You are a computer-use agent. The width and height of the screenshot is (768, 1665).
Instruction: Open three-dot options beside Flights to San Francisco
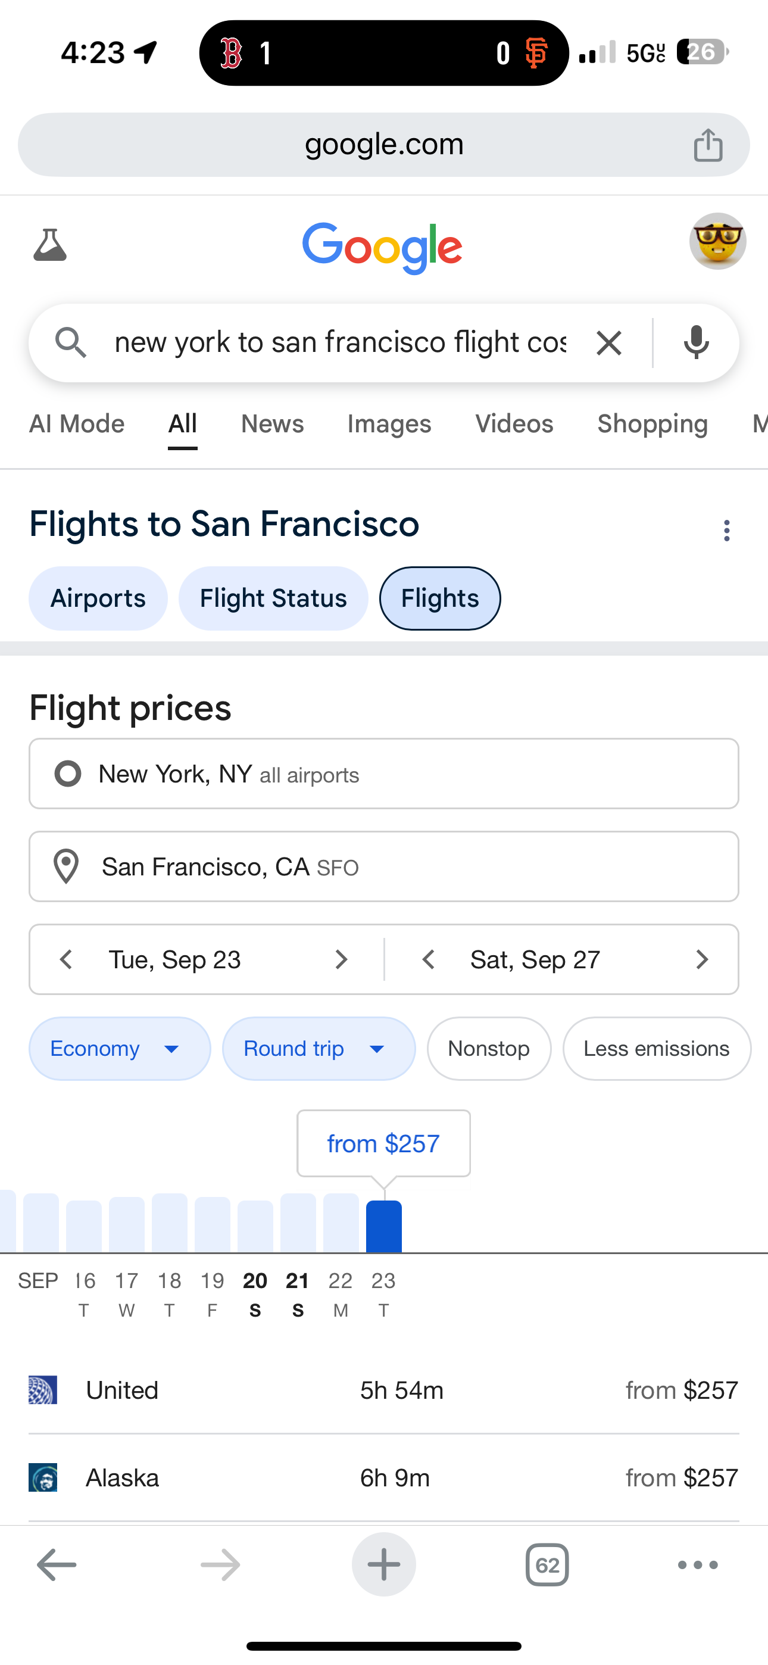pyautogui.click(x=727, y=530)
